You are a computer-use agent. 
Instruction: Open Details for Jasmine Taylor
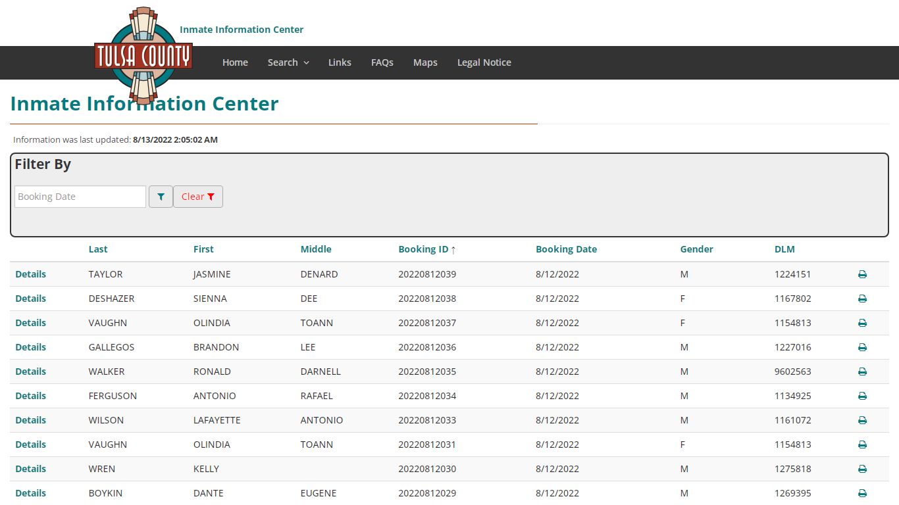click(x=31, y=274)
